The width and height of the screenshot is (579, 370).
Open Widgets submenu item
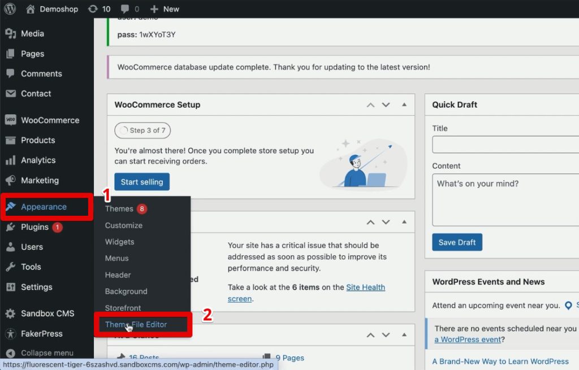[120, 242]
